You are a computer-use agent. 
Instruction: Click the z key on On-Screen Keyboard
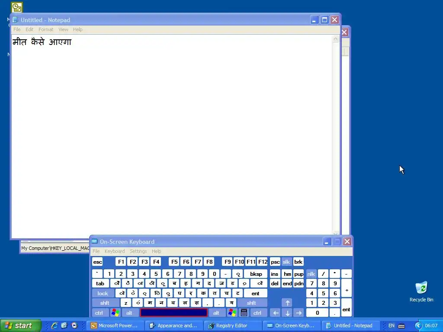coord(126,303)
